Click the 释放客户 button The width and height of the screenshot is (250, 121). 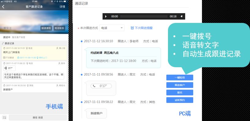tap(180, 85)
